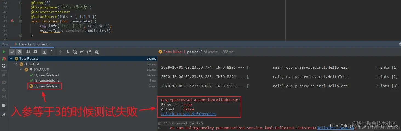Open test history clock icon
The width and height of the screenshot is (401, 131).
point(75,52)
